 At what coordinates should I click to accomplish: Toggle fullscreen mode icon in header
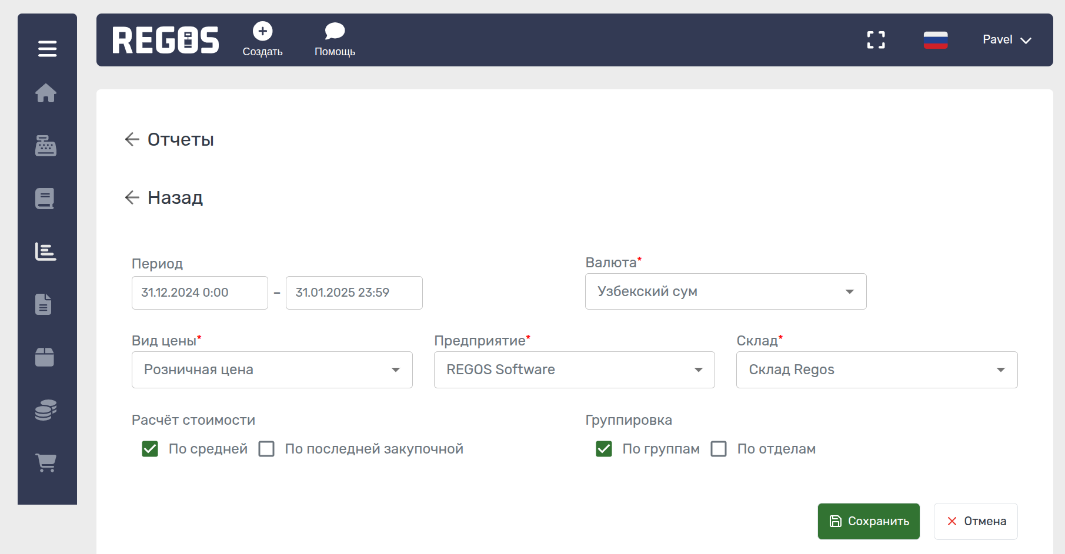point(876,40)
